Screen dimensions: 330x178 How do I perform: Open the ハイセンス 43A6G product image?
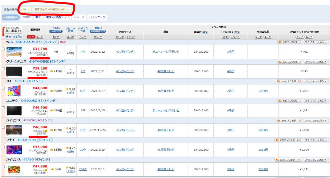(x=14, y=169)
